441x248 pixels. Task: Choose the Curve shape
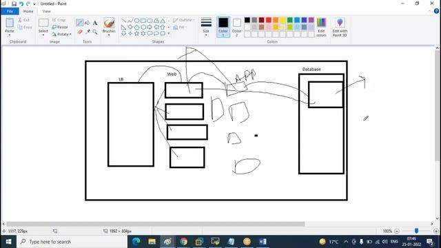130,21
